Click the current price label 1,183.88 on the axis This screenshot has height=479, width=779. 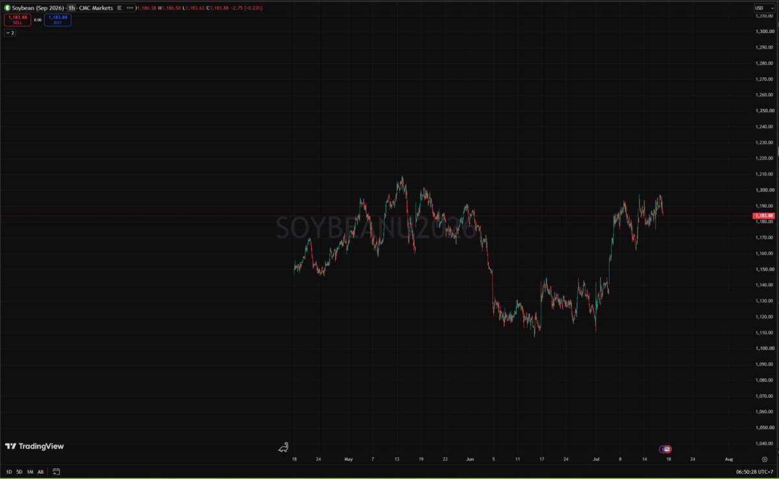(763, 215)
